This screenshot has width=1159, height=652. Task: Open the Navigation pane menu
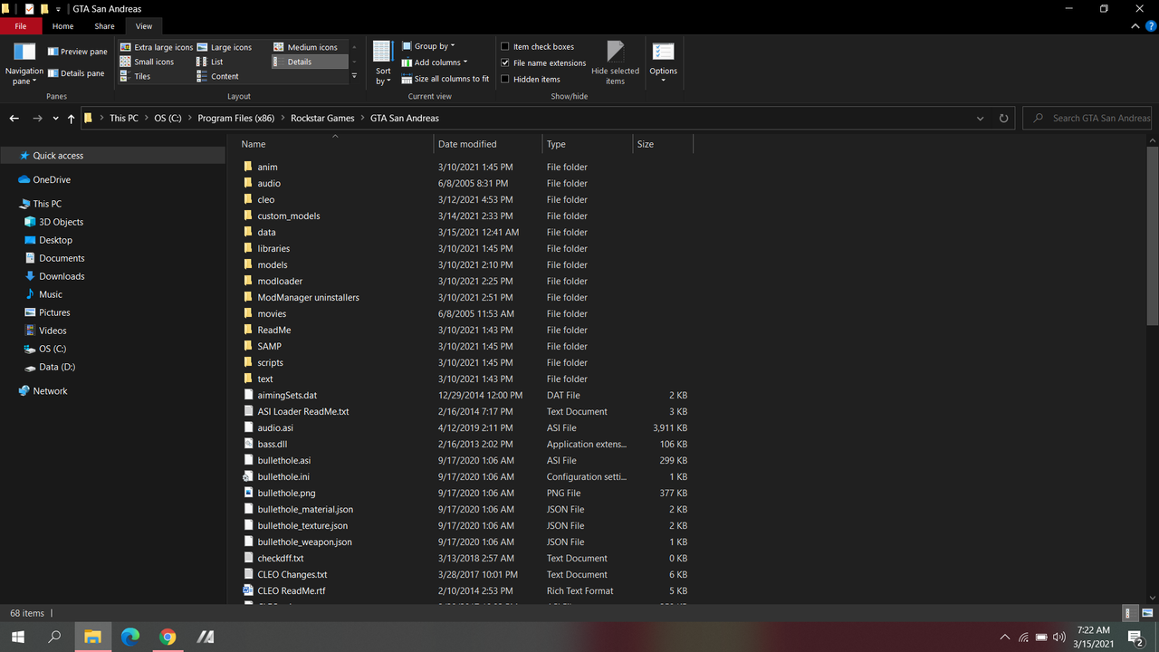[24, 63]
